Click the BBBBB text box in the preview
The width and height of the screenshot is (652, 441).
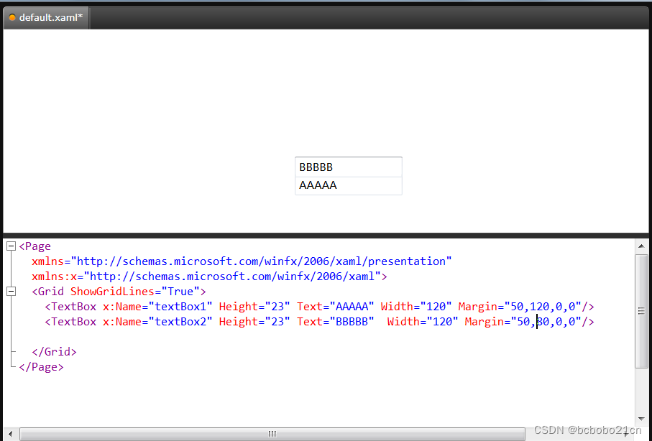click(349, 167)
